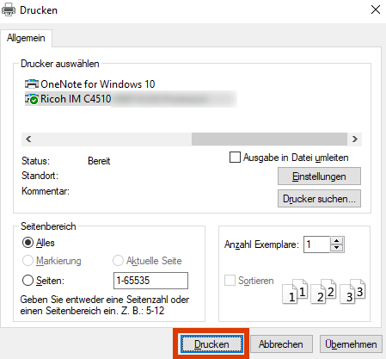Screen dimensions: 386x359
Task: Click the 2-2 pages collate illustration
Action: [x=323, y=291]
